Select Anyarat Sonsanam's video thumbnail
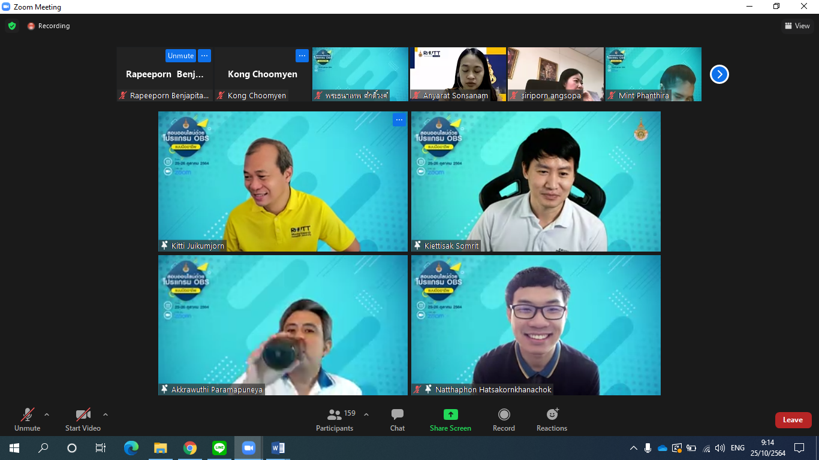Viewport: 819px width, 460px height. (x=458, y=74)
